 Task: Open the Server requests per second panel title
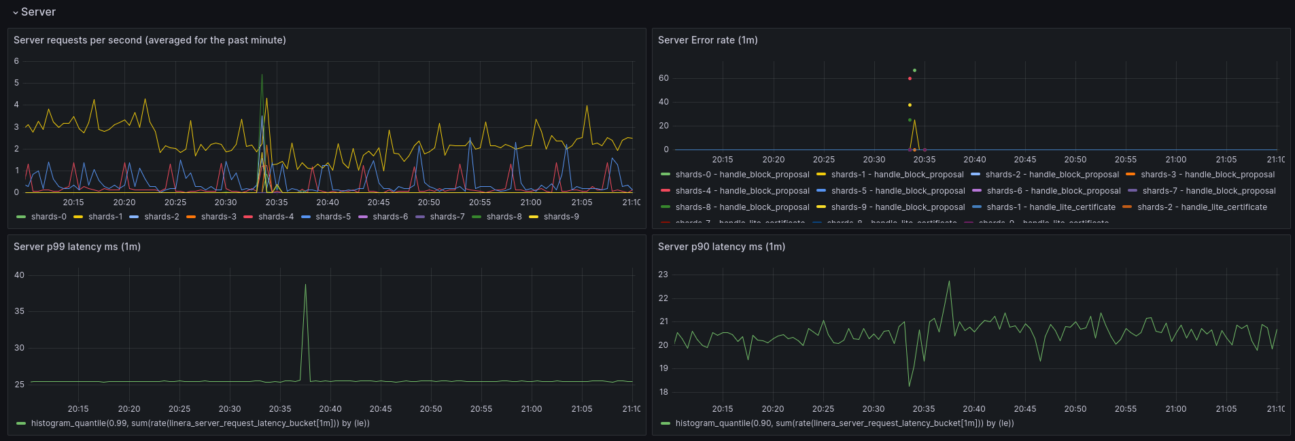pos(150,40)
